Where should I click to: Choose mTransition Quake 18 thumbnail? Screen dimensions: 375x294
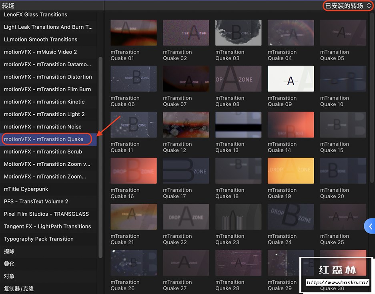[x=239, y=171]
